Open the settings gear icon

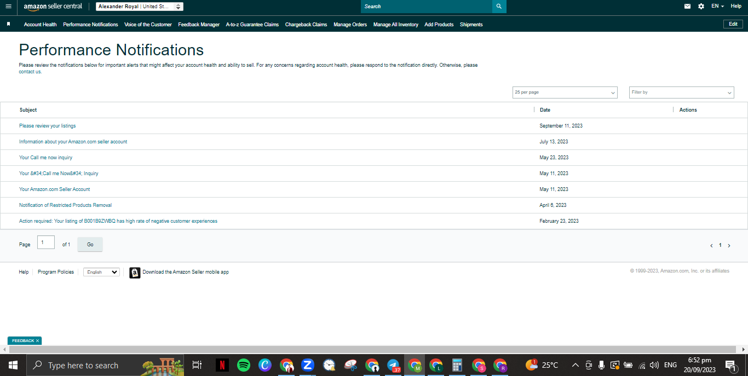[x=701, y=7]
